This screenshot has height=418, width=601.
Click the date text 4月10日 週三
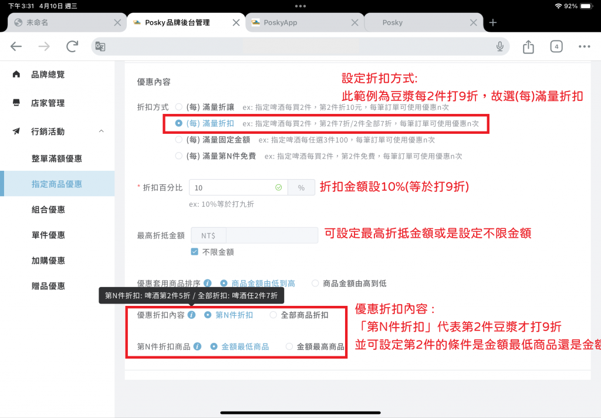58,6
